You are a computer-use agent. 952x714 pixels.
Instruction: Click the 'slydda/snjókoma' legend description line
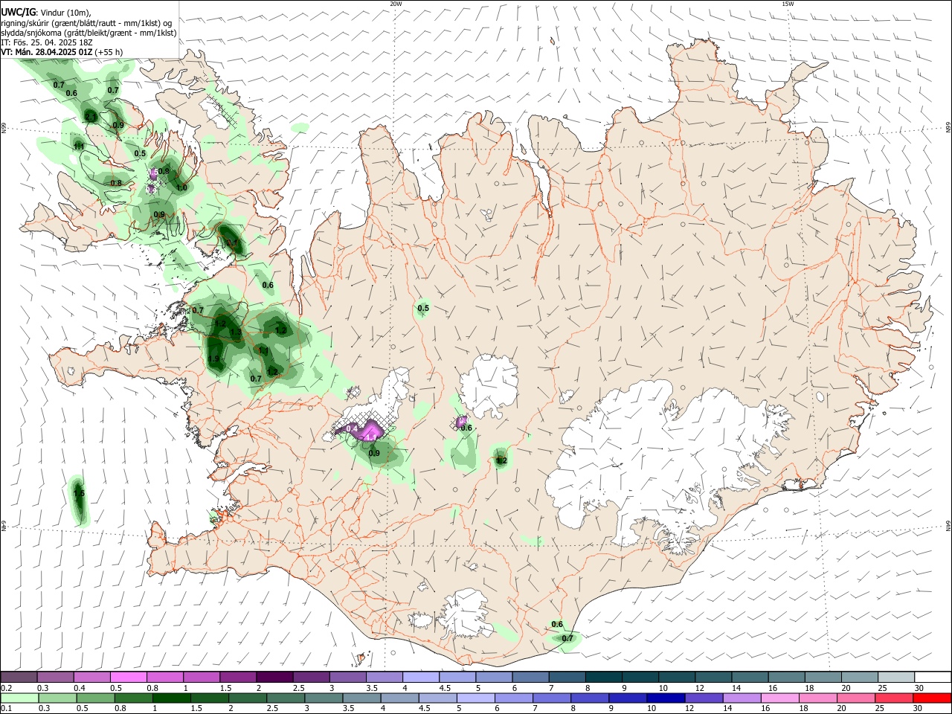89,33
